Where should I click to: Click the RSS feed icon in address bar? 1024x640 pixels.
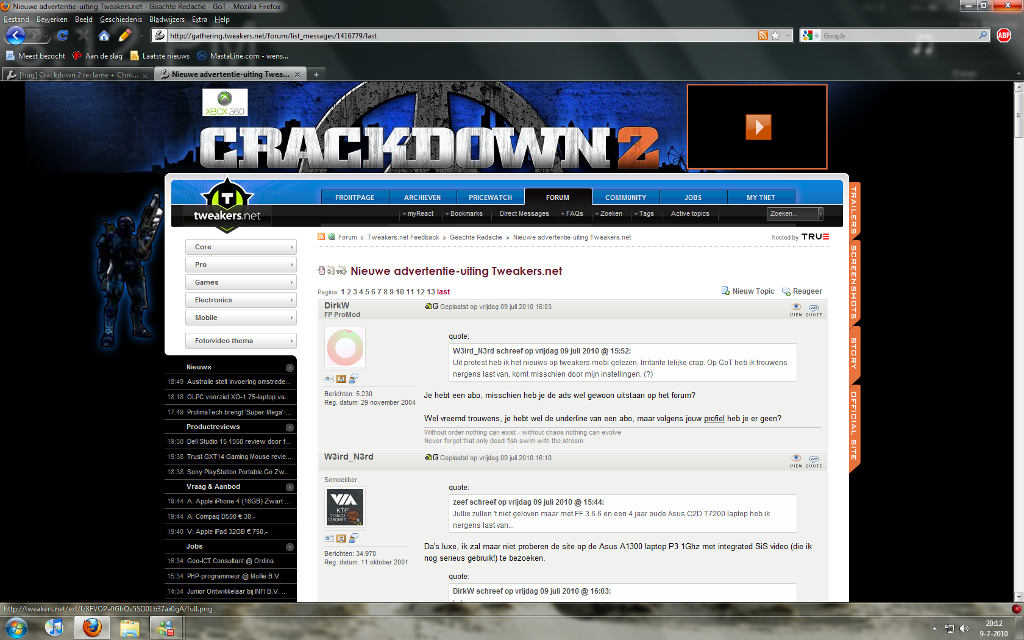(763, 36)
